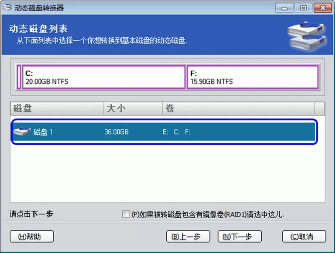Enable the mirrored volume (RAID1) checkbox
This screenshot has height=253, width=335.
(126, 214)
